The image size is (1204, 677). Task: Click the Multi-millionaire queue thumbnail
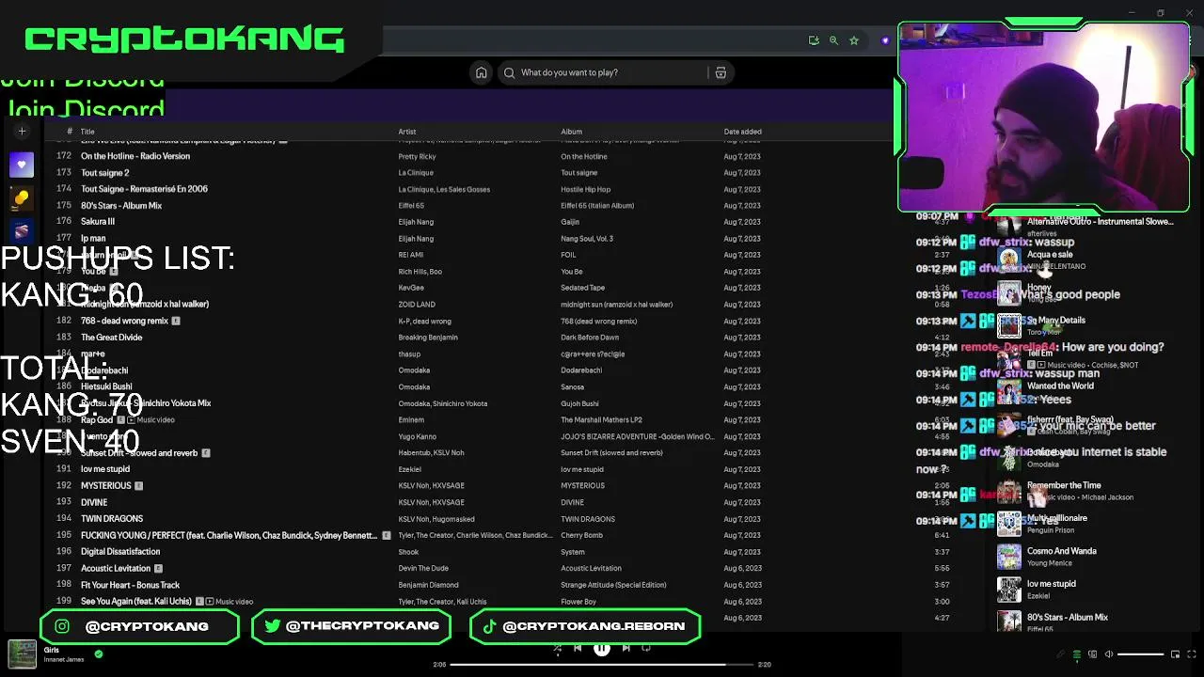click(x=1009, y=524)
